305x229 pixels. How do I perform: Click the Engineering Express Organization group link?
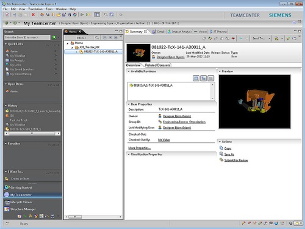point(184,122)
